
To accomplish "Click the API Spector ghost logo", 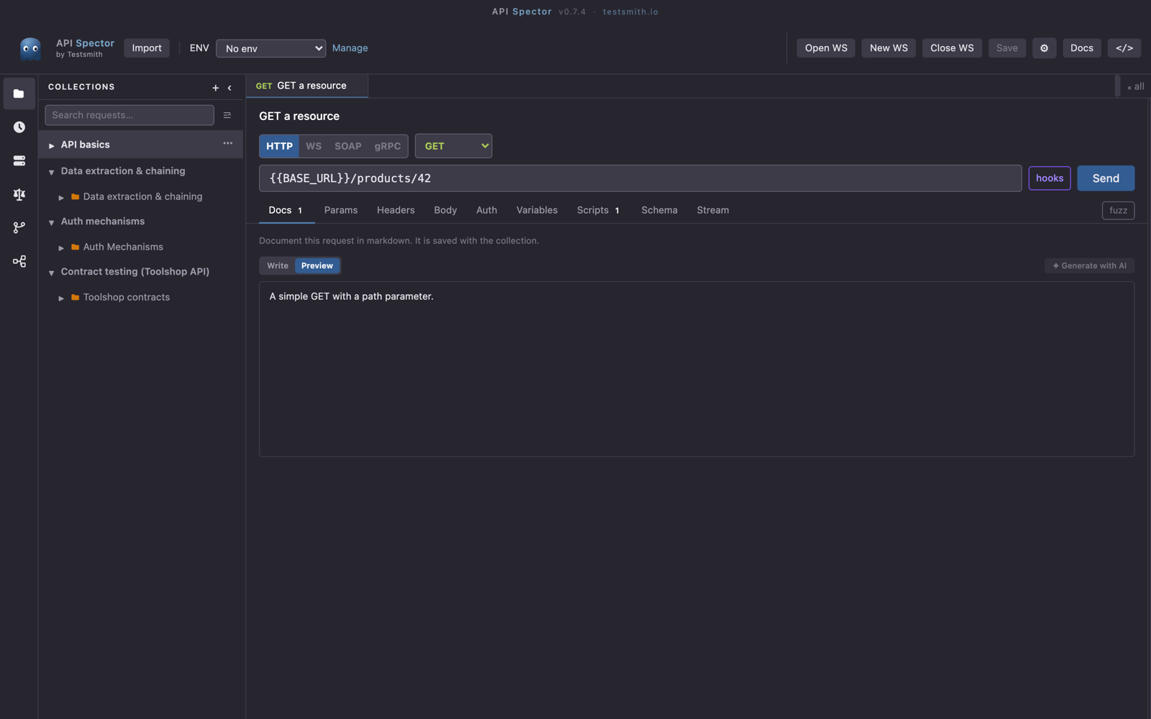I will tap(30, 48).
